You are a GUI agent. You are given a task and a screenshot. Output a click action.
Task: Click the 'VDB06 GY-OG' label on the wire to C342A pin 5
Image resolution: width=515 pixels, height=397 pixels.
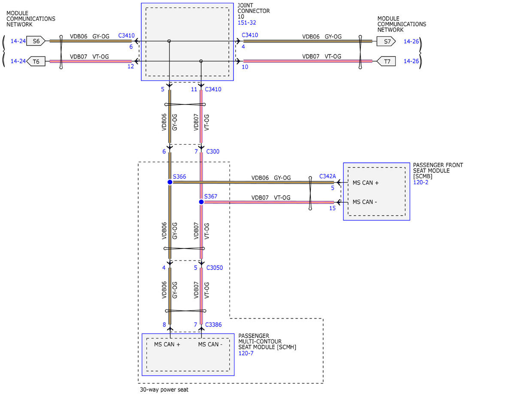(271, 178)
